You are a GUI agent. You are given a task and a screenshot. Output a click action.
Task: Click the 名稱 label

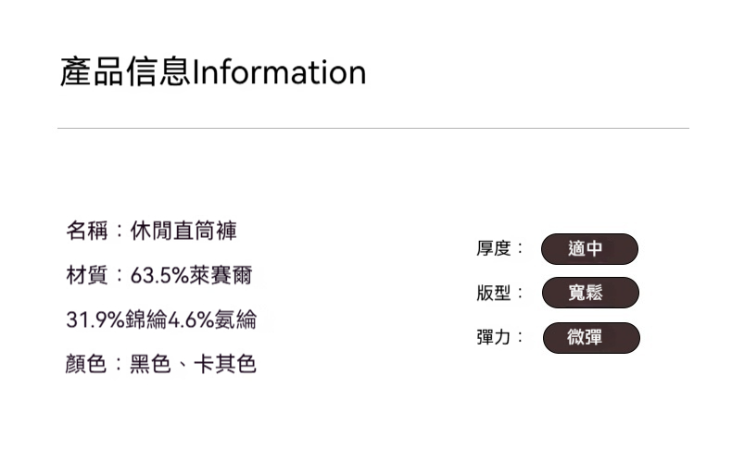[x=86, y=230]
